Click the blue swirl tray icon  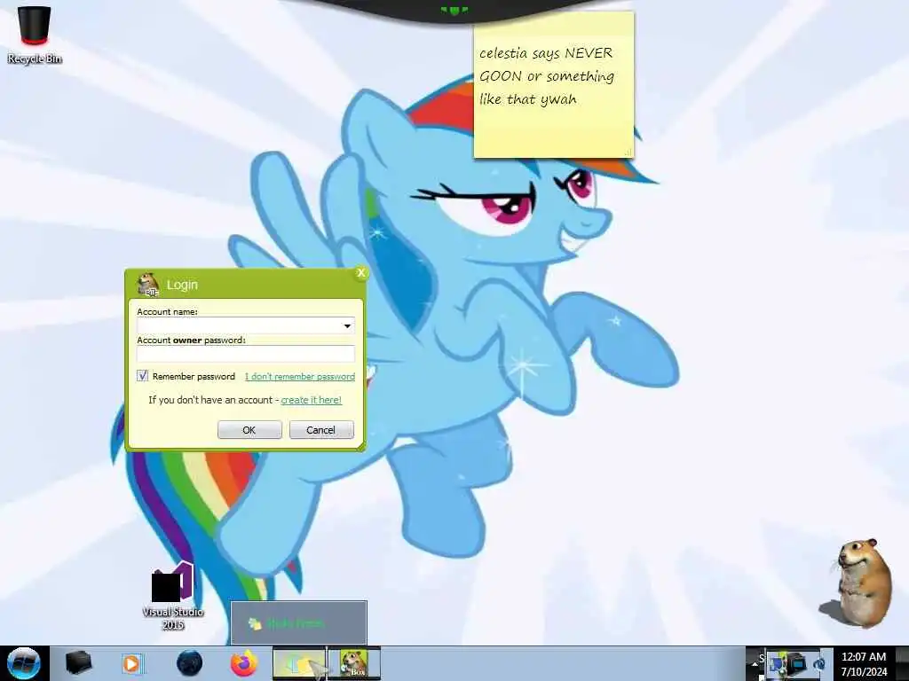click(x=819, y=663)
